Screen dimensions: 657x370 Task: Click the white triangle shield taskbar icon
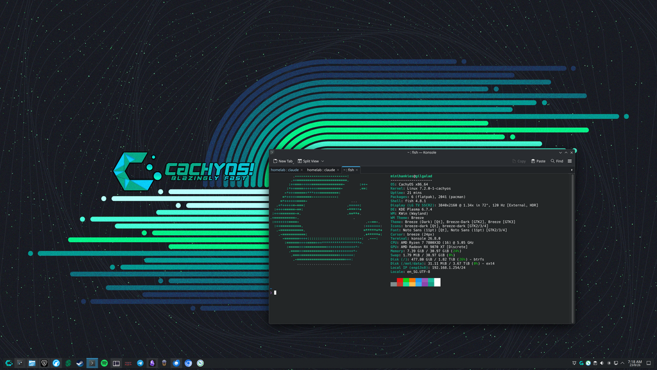point(44,364)
